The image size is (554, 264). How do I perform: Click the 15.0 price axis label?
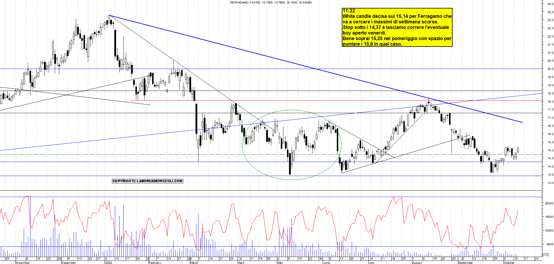550,151
